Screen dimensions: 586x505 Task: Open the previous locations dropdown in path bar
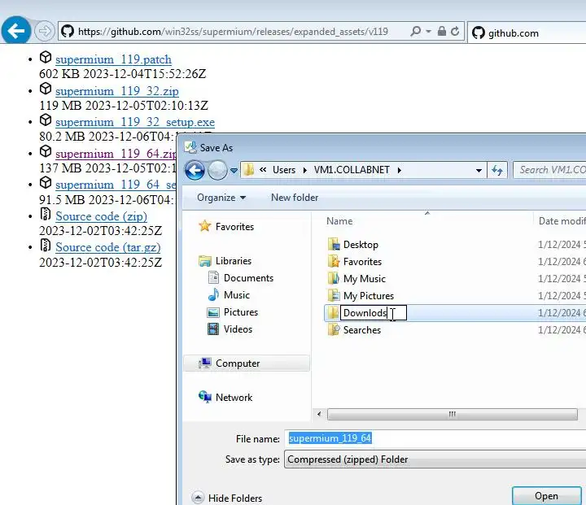tap(479, 170)
